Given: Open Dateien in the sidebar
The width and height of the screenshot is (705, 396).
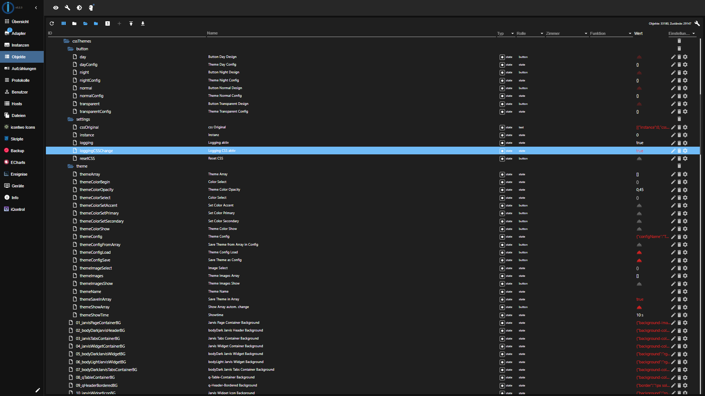Looking at the screenshot, I should pyautogui.click(x=22, y=115).
